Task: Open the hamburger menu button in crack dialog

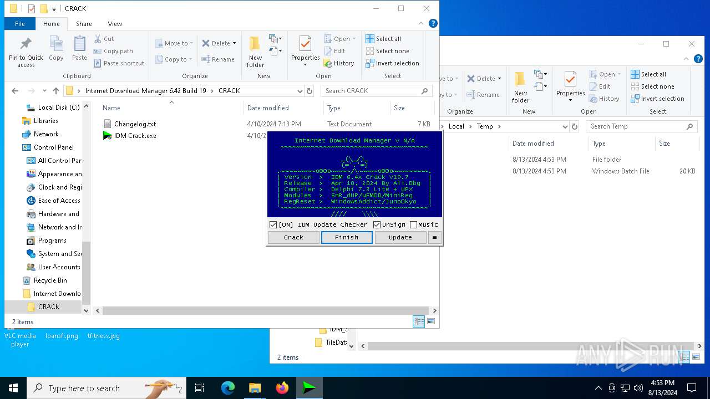Action: (434, 237)
